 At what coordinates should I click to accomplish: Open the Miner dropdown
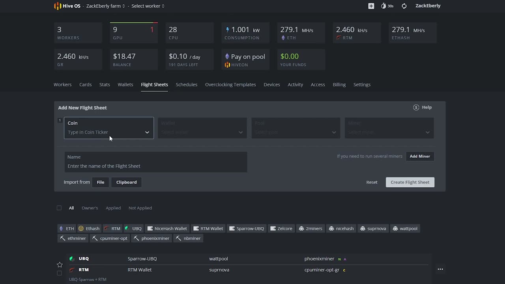coord(389,128)
